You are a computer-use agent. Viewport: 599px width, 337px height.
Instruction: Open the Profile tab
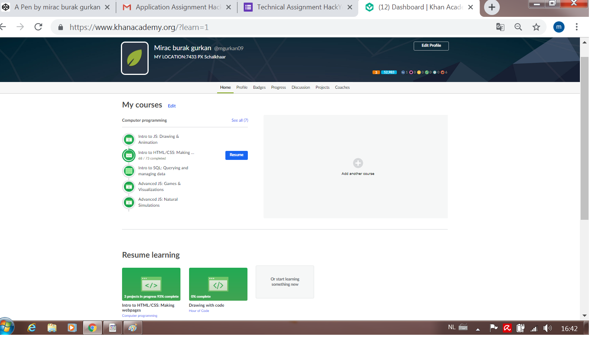tap(242, 88)
